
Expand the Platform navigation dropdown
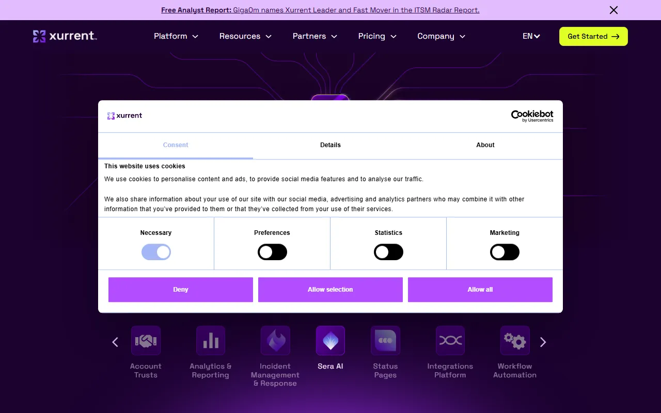[x=176, y=36]
